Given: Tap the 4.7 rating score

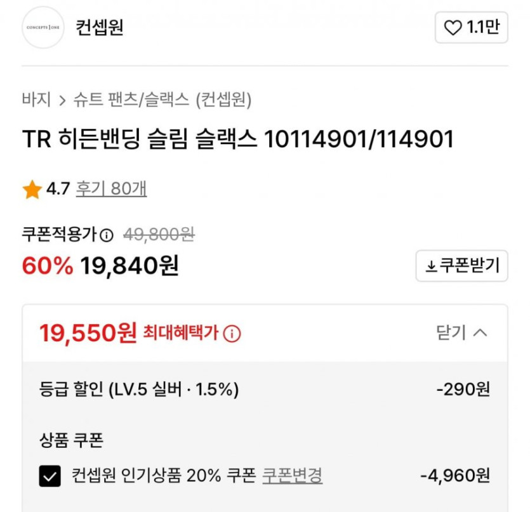Looking at the screenshot, I should click(58, 189).
